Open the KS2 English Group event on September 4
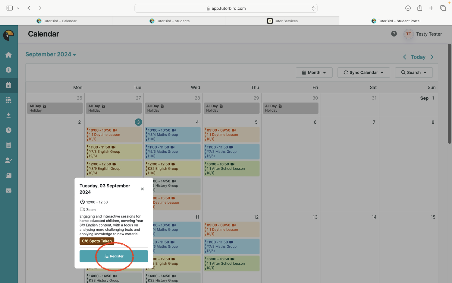The height and width of the screenshot is (283, 452). (x=173, y=168)
